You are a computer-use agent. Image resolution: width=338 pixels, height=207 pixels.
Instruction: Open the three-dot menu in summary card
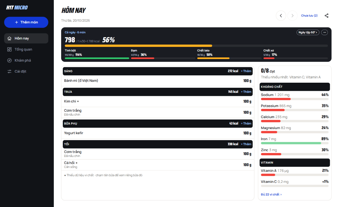[x=324, y=32]
